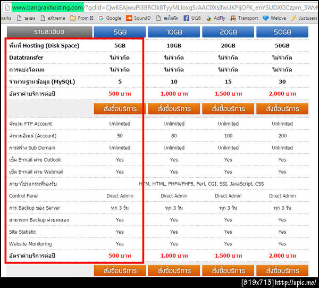This screenshot has height=288, width=319.
Task: Click the Datatransfer row label
Action: click(x=26, y=57)
